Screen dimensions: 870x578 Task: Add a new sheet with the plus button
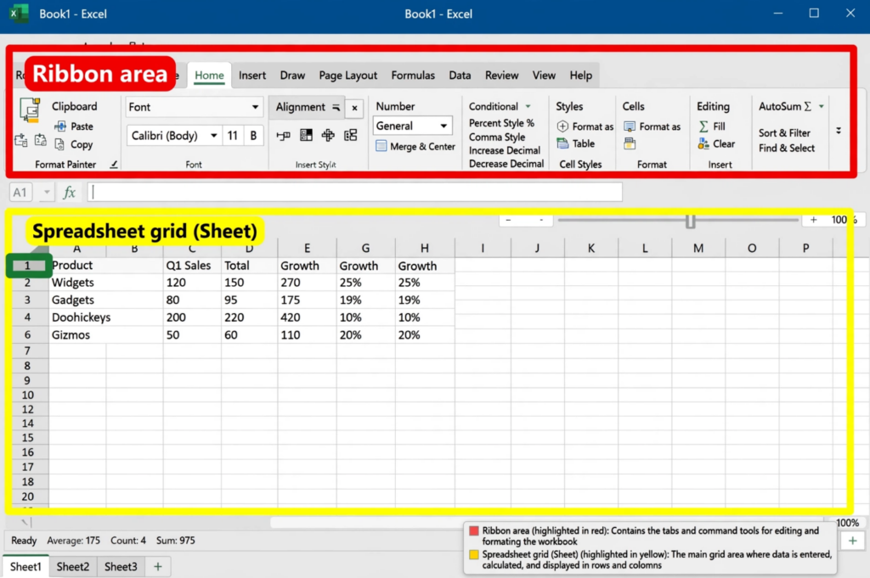click(x=157, y=566)
